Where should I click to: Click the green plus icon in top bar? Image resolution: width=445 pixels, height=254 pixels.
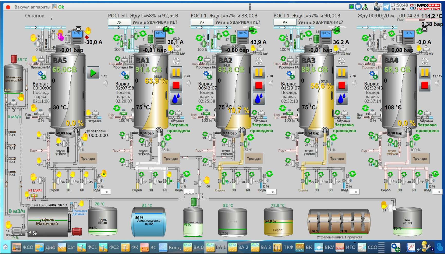(x=351, y=7)
